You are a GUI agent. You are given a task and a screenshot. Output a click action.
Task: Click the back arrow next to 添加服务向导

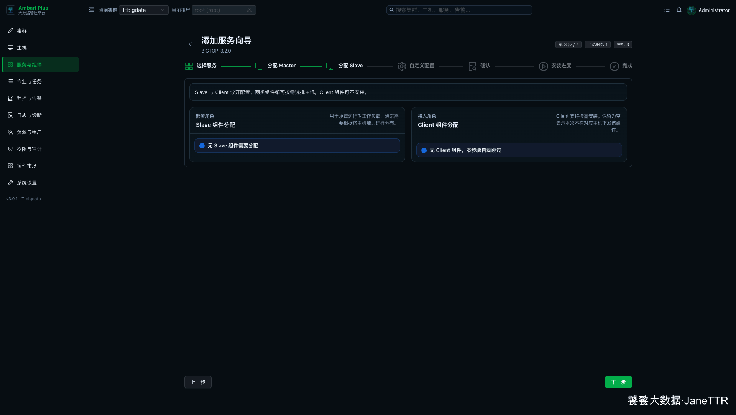191,44
